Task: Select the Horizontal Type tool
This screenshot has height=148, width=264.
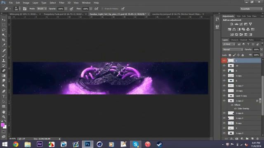Action: pyautogui.click(x=4, y=96)
